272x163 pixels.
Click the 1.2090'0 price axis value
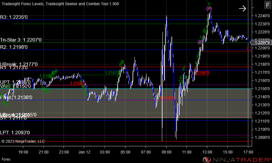click(x=262, y=137)
